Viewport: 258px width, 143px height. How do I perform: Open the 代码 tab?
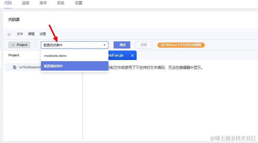8,3
